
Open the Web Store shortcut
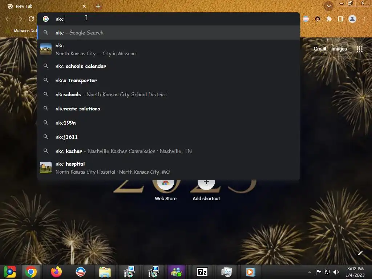166,191
